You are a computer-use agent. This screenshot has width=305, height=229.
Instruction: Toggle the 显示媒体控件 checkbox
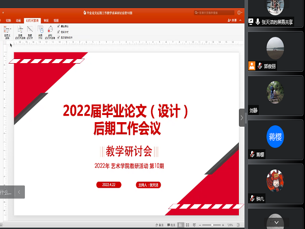pyautogui.click(x=58, y=37)
